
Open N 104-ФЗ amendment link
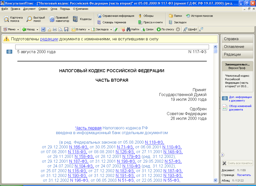pyautogui.click(x=84, y=166)
